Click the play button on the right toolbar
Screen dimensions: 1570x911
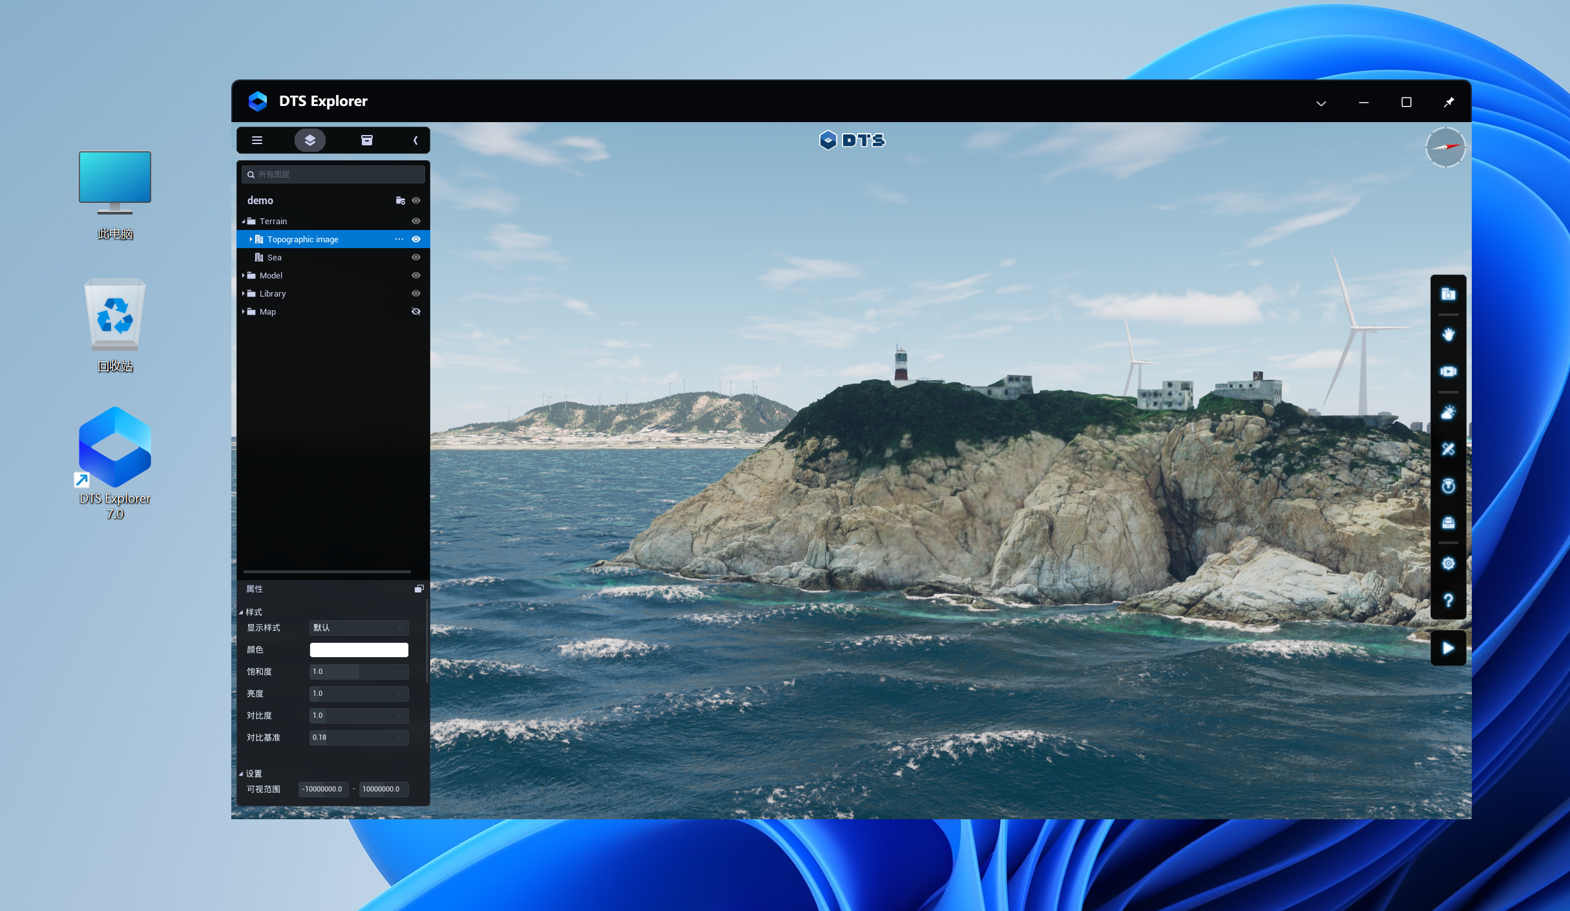pyautogui.click(x=1449, y=648)
